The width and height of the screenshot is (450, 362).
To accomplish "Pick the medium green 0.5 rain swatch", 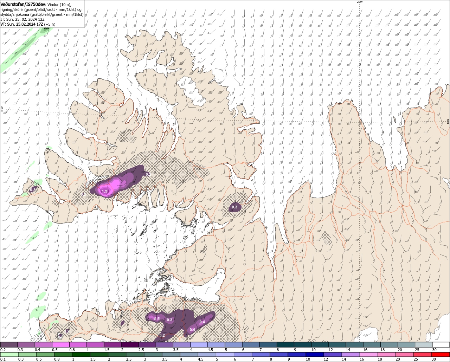I will coord(45,354).
